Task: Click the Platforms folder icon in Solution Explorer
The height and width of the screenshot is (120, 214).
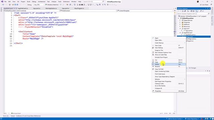Action: 183,24
